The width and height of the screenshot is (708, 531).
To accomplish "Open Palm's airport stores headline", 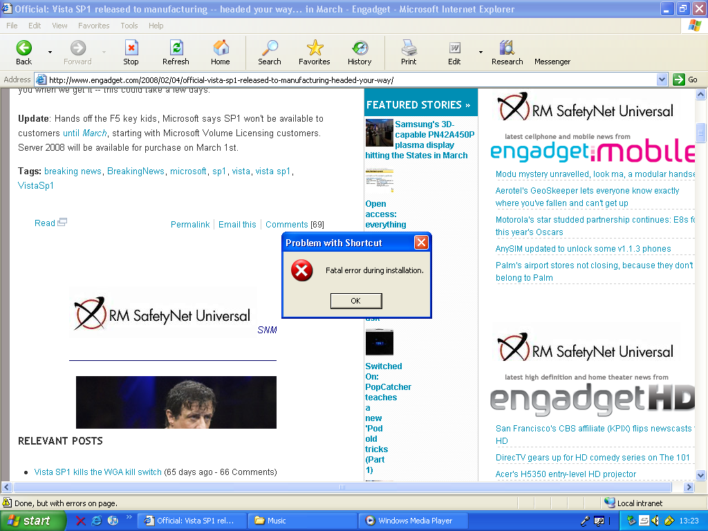I will [x=594, y=271].
